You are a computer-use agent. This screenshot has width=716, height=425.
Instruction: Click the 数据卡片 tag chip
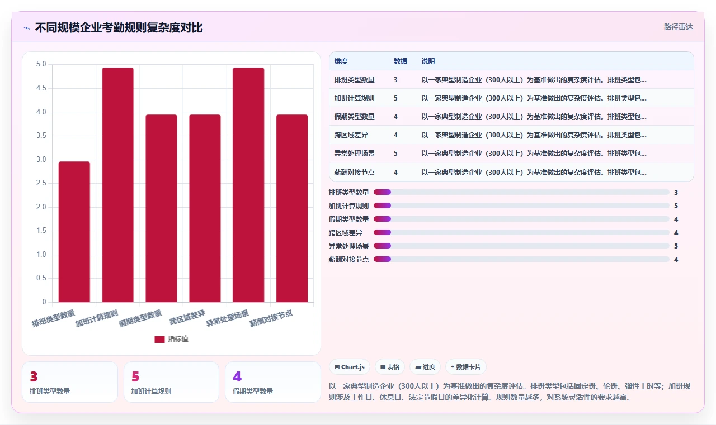466,367
